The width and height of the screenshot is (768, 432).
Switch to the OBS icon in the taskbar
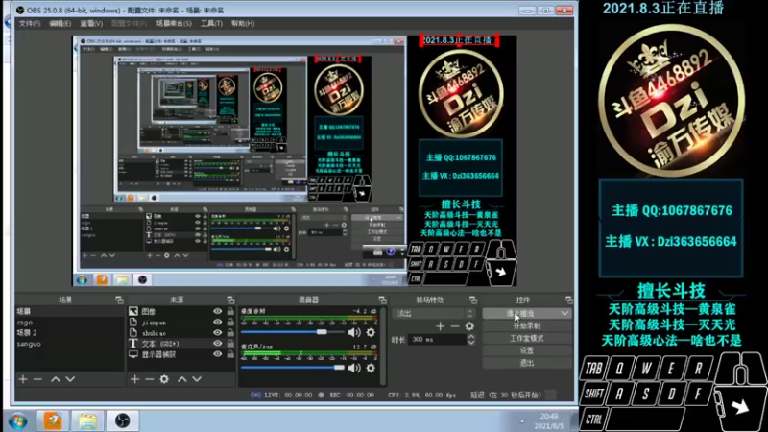[123, 420]
